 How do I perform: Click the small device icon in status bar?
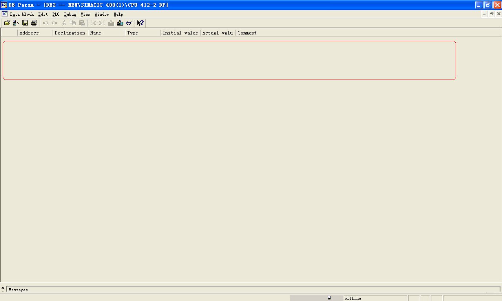coord(329,298)
